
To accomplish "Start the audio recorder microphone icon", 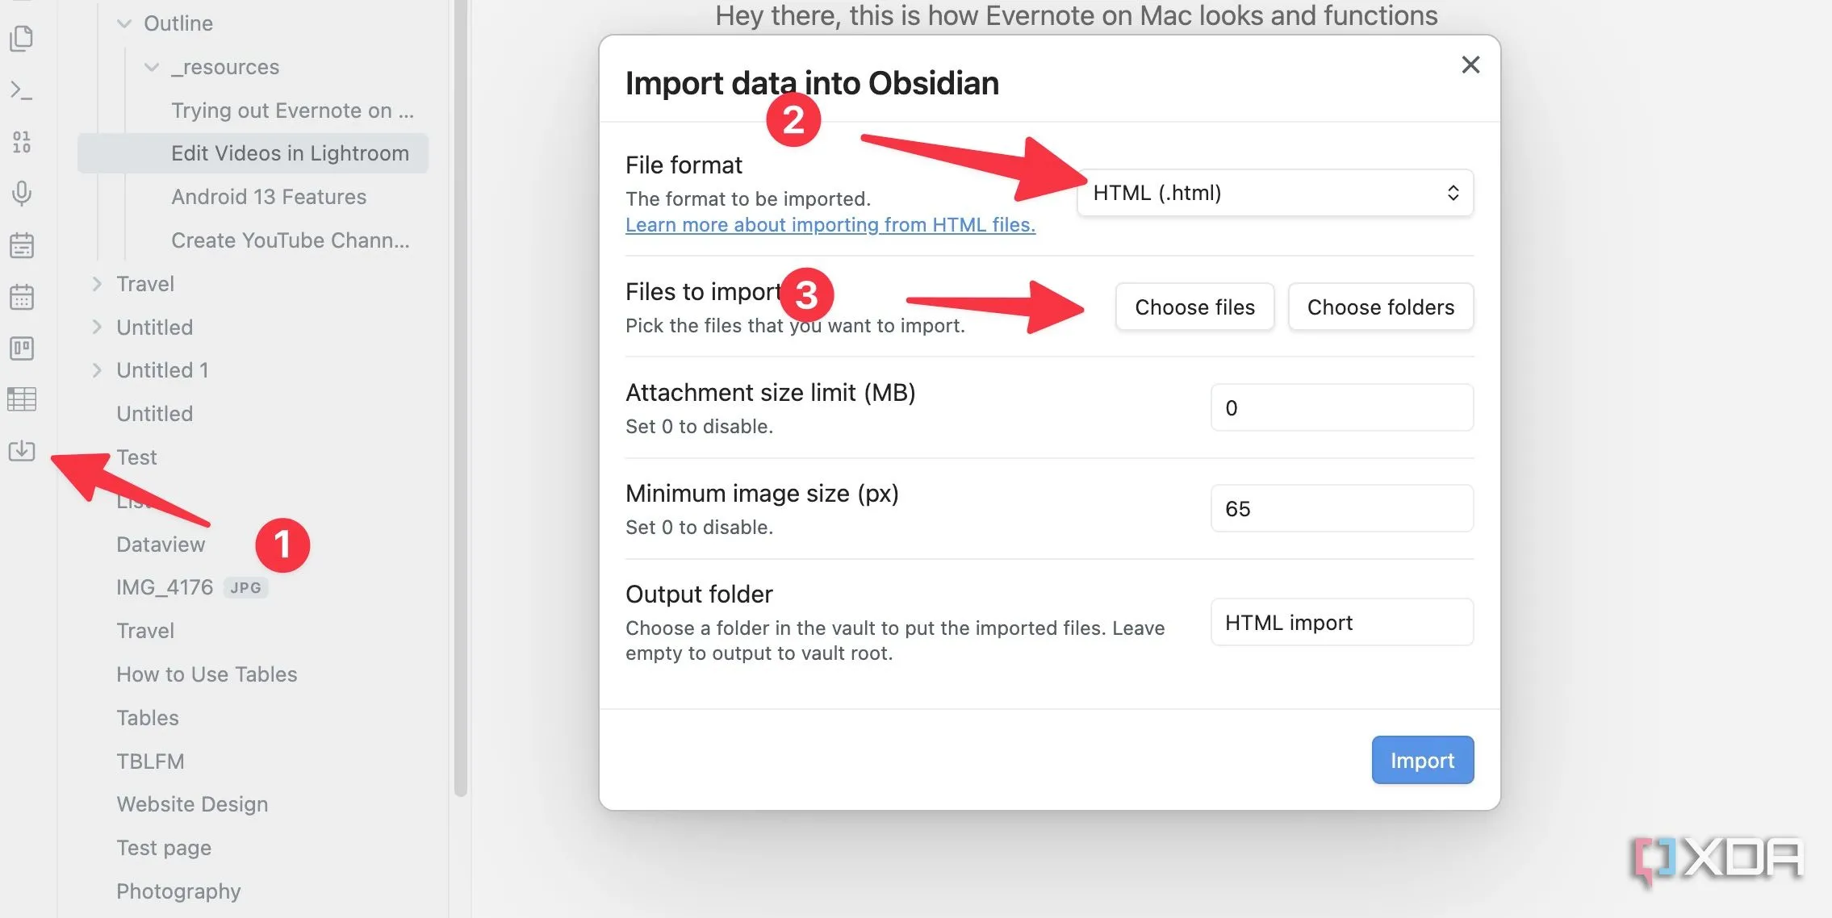I will (x=22, y=194).
